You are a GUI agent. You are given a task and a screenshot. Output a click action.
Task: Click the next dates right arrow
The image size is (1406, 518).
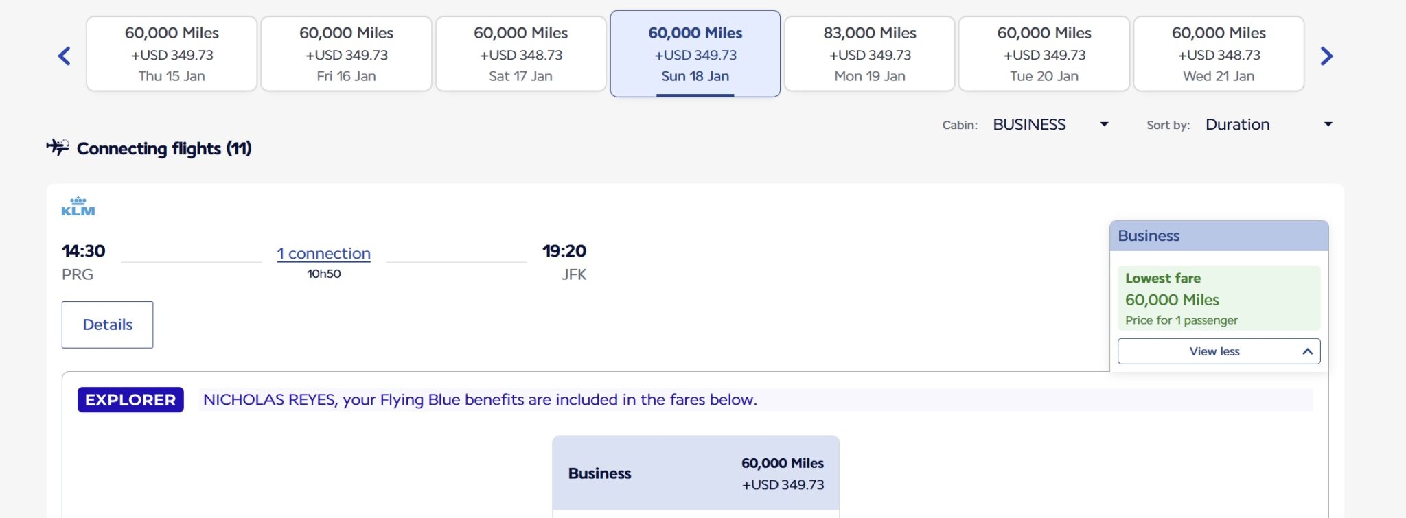point(1326,56)
